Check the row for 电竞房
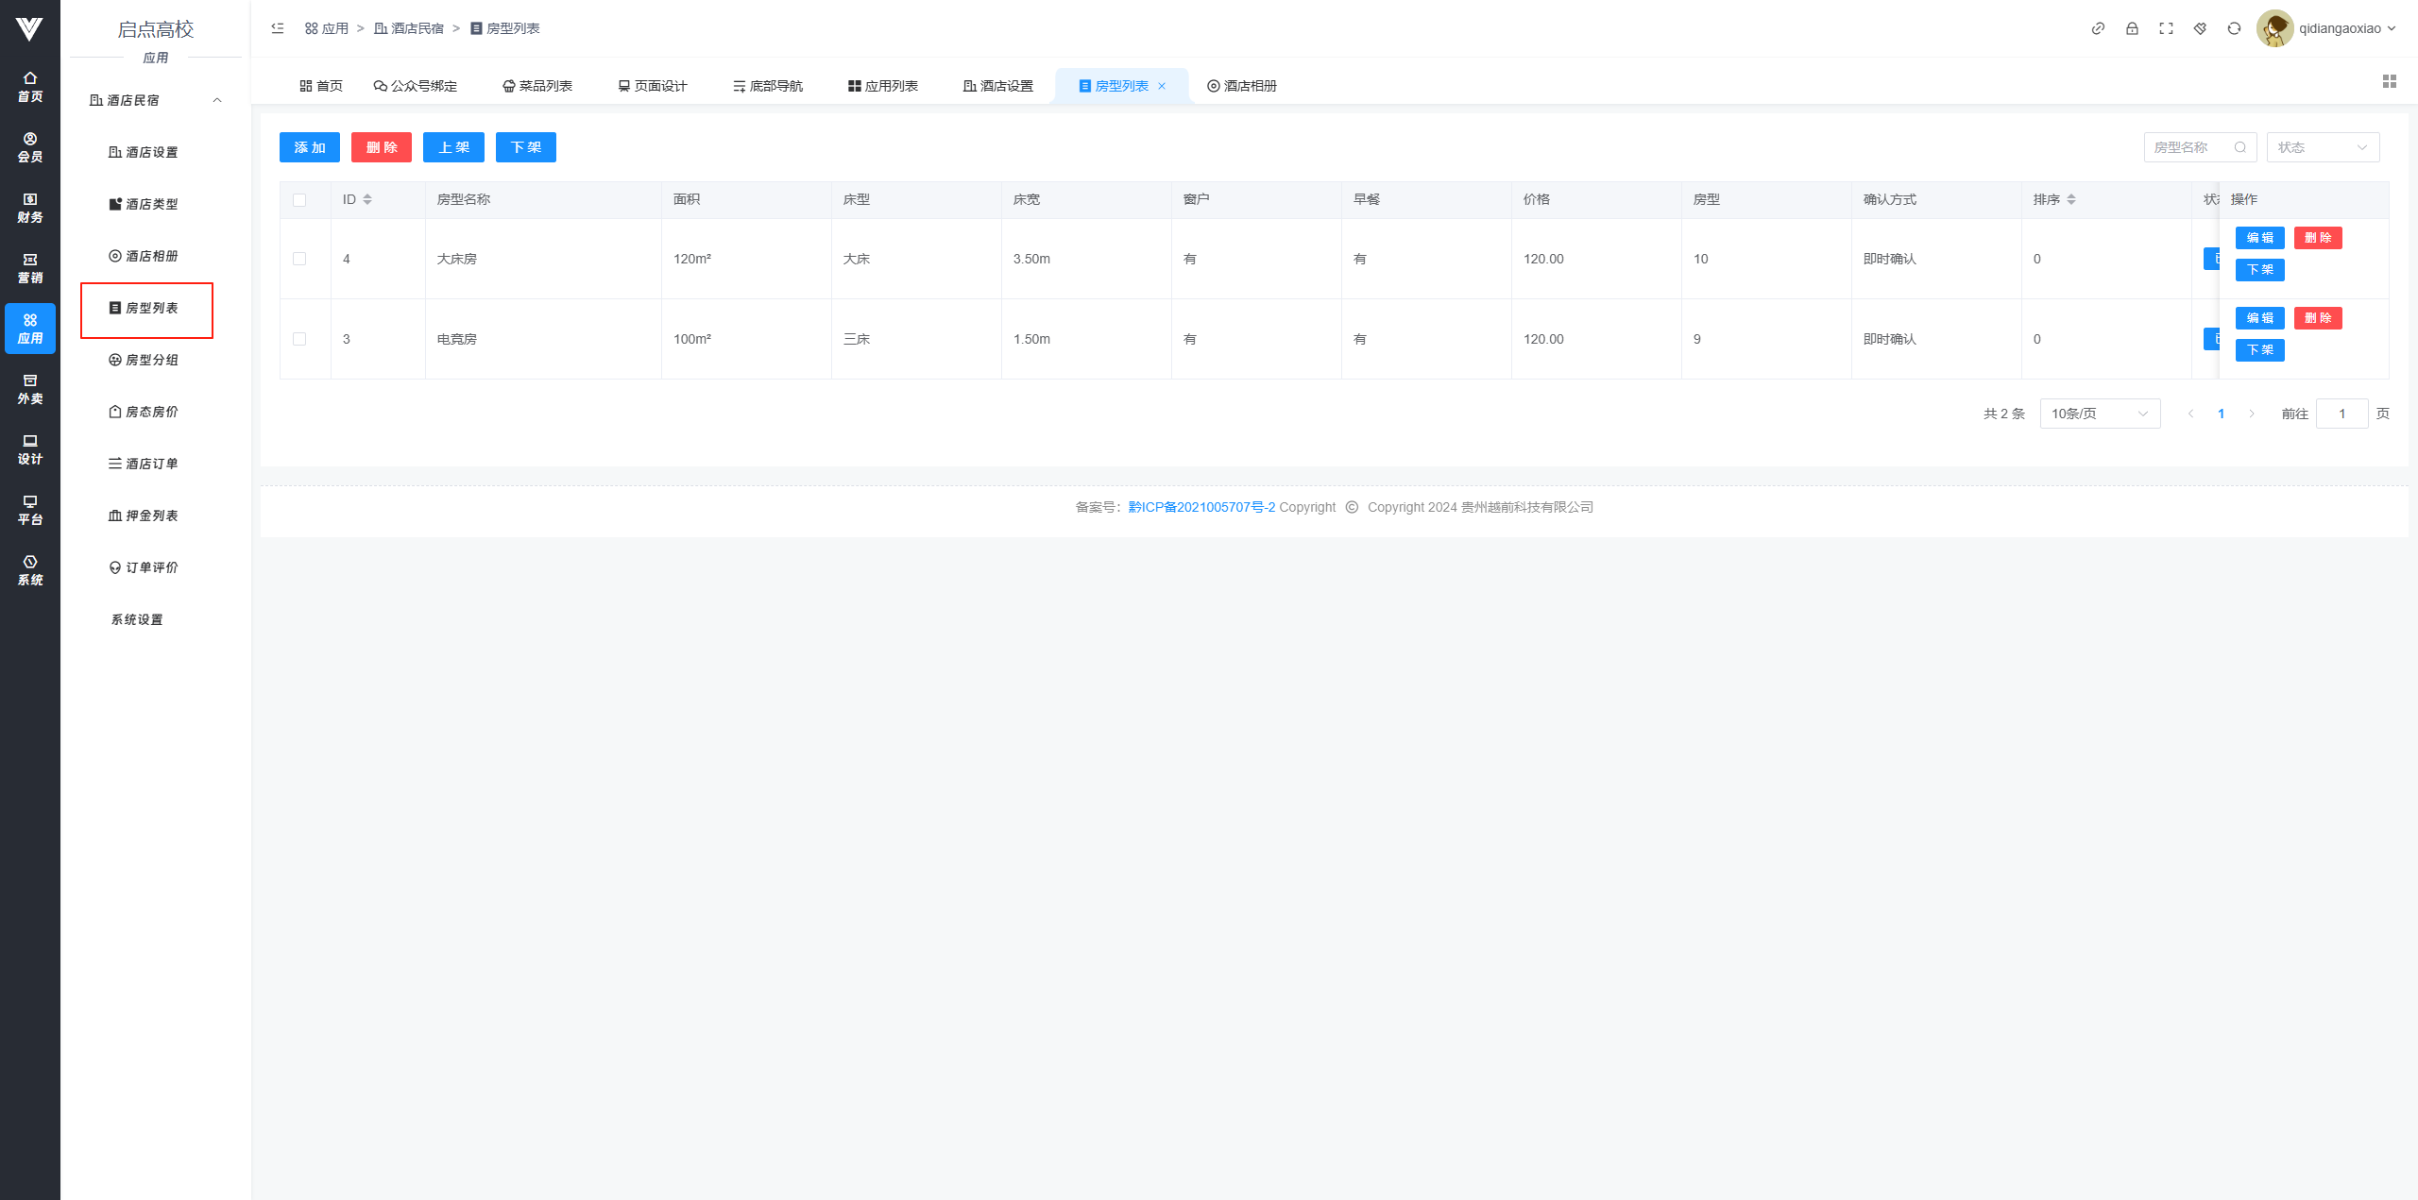2418x1200 pixels. pyautogui.click(x=299, y=339)
